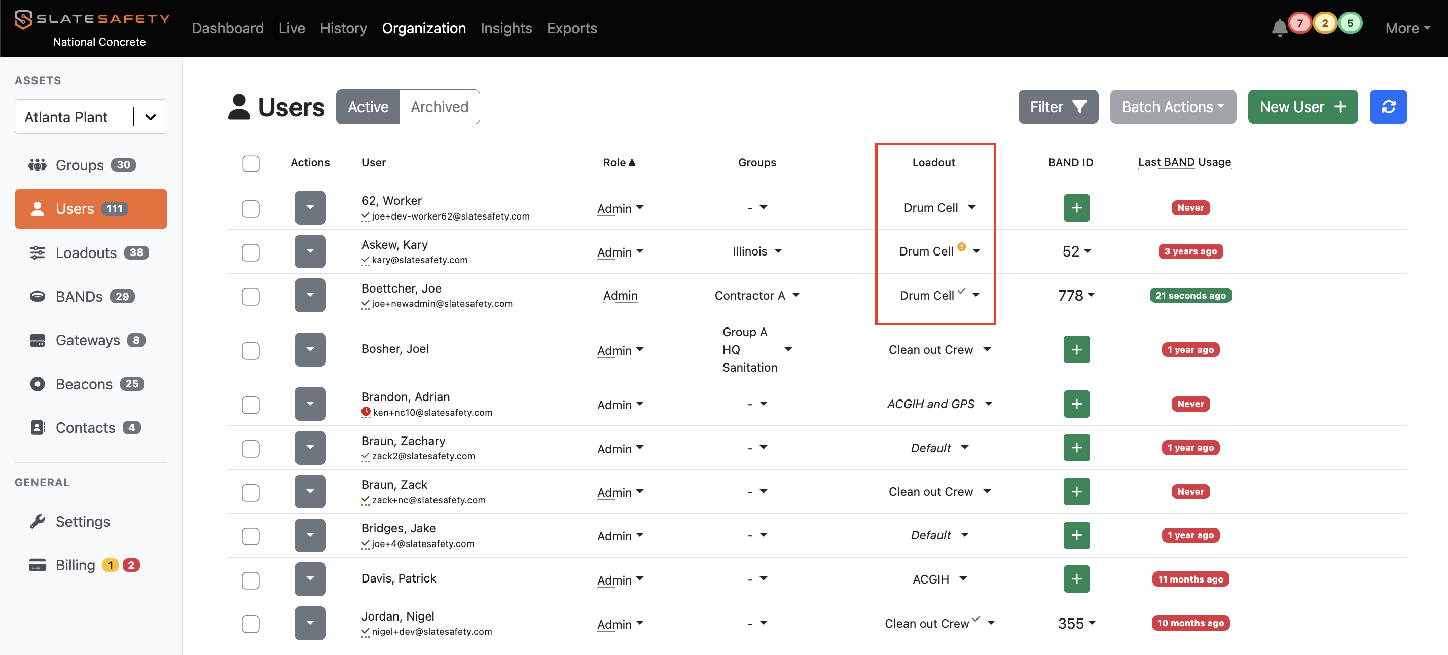Viewport: 1448px width, 655px height.
Task: Open actions dropdown for Boettcher, Joe
Action: 310,296
